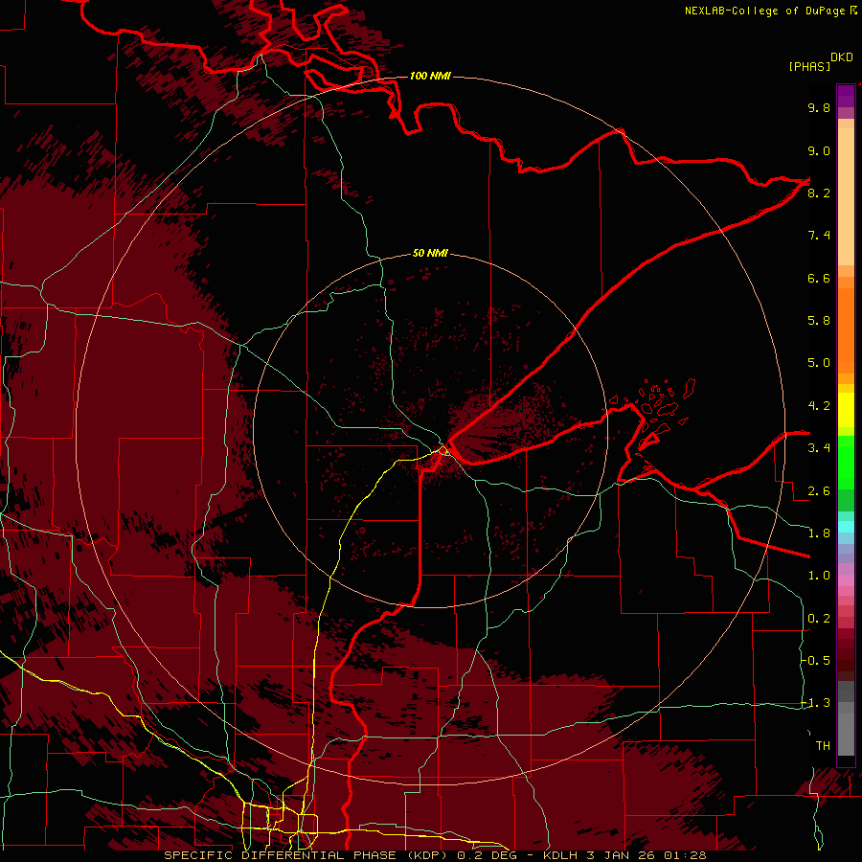
Task: Click the 4.2 scale value
Action: click(819, 406)
